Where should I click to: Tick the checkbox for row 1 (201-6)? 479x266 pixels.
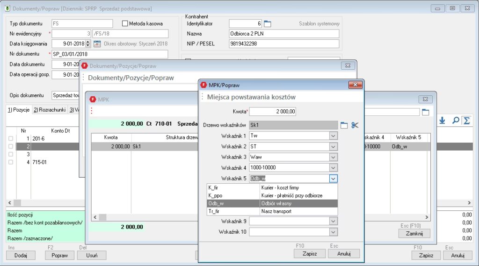click(x=11, y=138)
